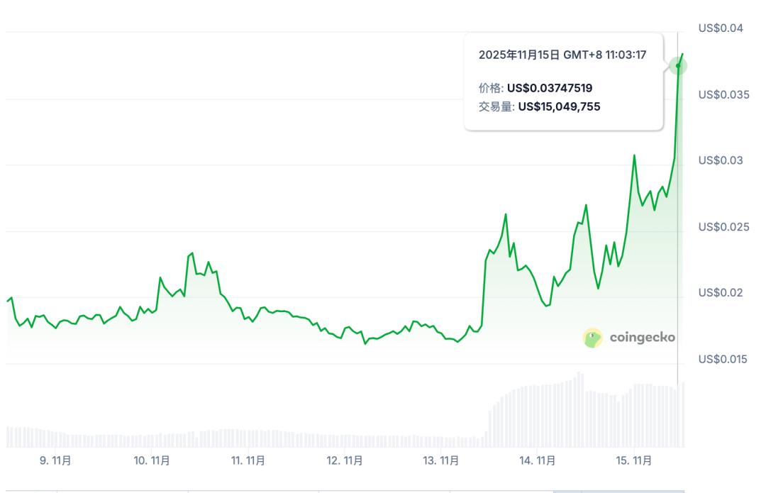
Task: Select the 10. 11月 date label
Action: coord(152,460)
